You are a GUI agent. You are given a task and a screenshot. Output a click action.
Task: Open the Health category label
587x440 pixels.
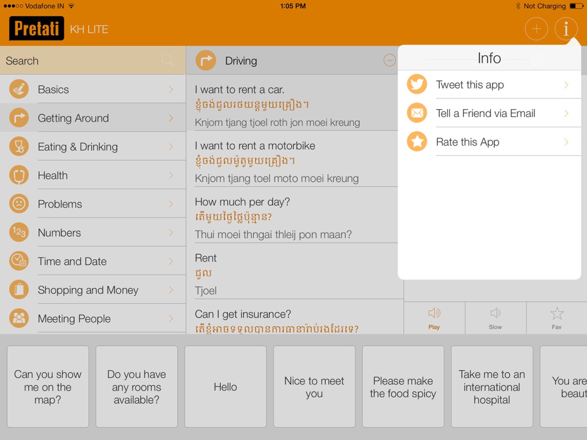coord(53,175)
